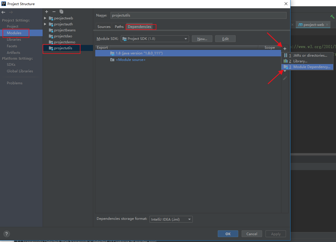The height and width of the screenshot is (242, 336).
Task: Click the Export column header
Action: pos(102,48)
